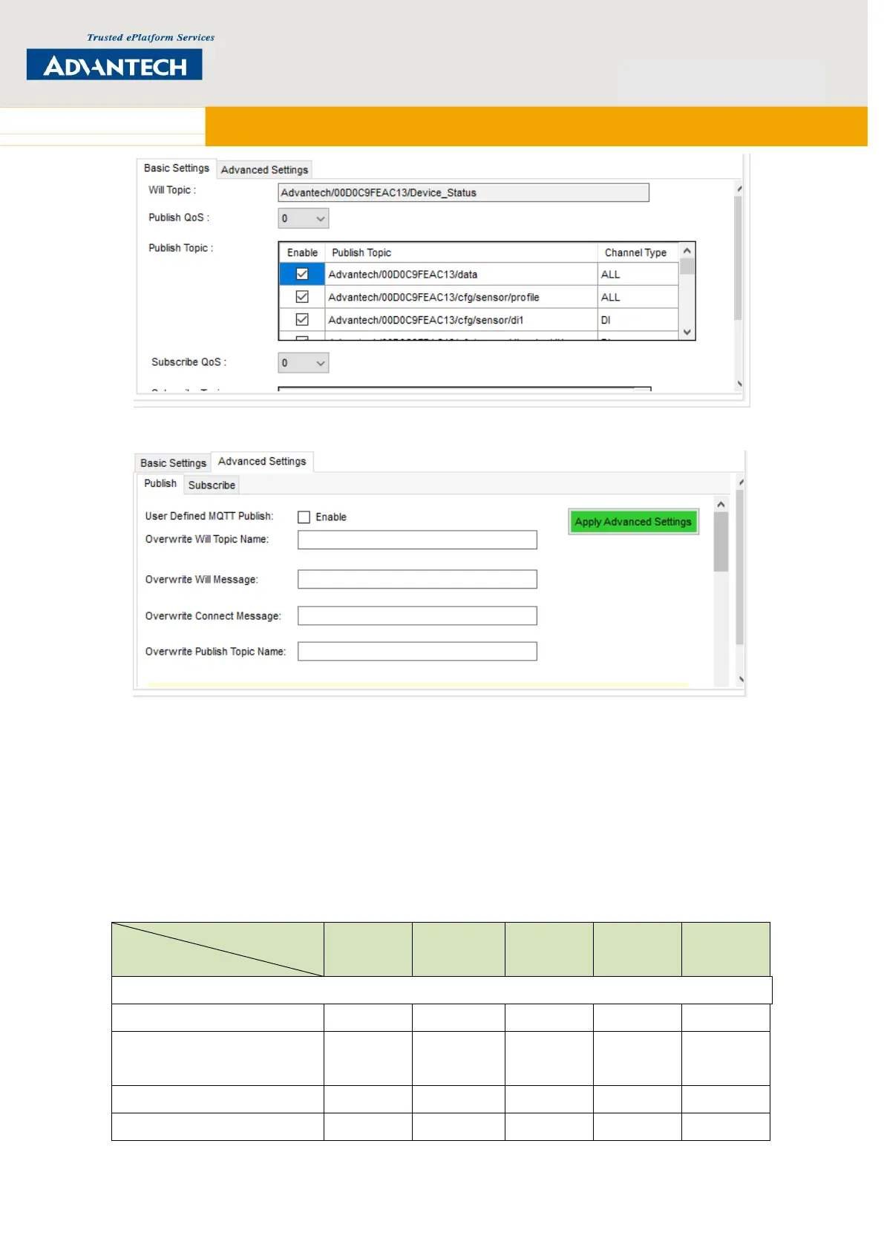Image resolution: width=884 pixels, height=1250 pixels.
Task: Click the scrollbar thumb in the Advanced Settings panel
Action: coord(720,542)
